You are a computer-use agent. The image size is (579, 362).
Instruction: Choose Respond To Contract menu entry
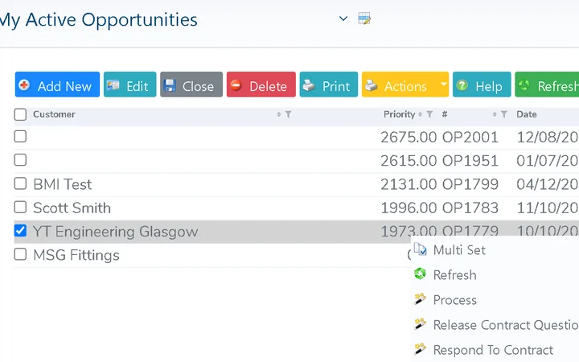pyautogui.click(x=493, y=350)
